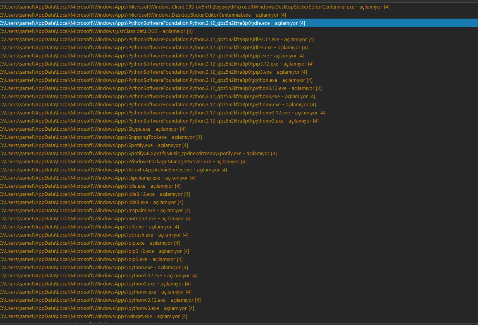Select the WindowsPackageManagerServer.exe row
This screenshot has height=325, width=478.
click(239, 161)
